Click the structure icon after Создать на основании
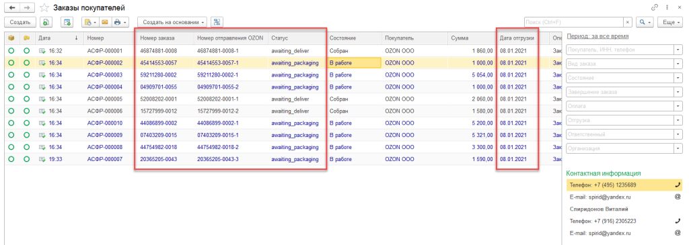 coord(217,22)
